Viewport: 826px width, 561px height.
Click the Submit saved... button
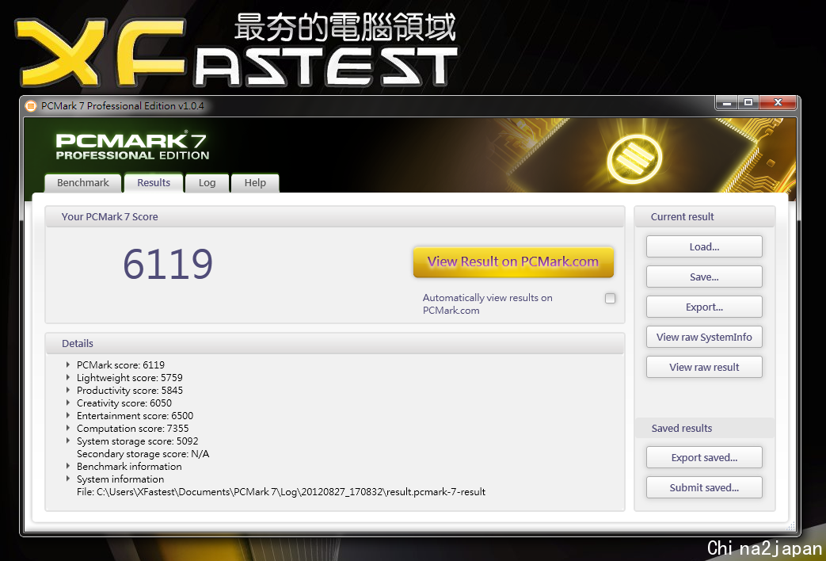point(704,488)
